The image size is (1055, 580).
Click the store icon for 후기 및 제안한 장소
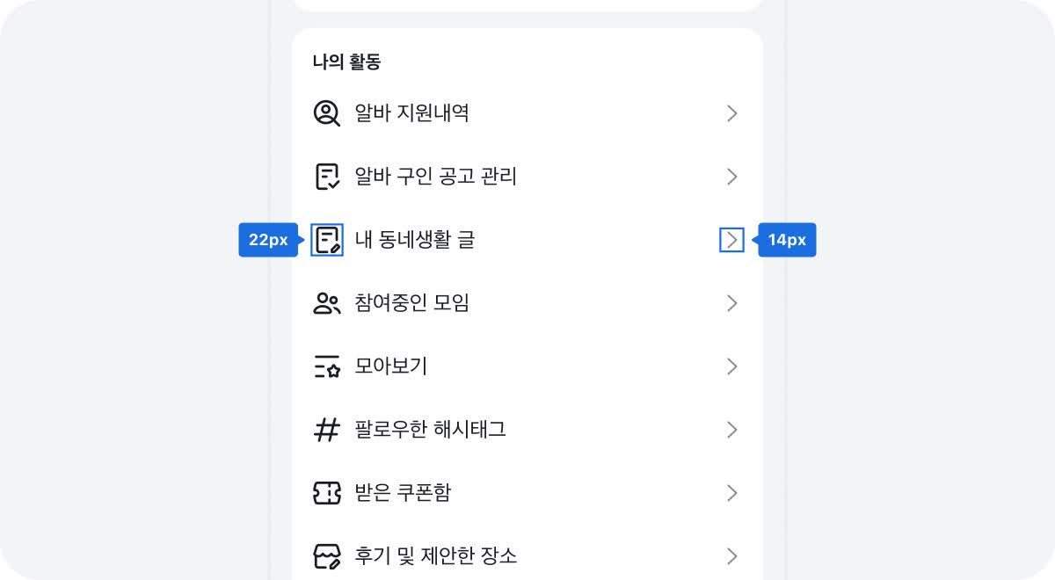[327, 556]
